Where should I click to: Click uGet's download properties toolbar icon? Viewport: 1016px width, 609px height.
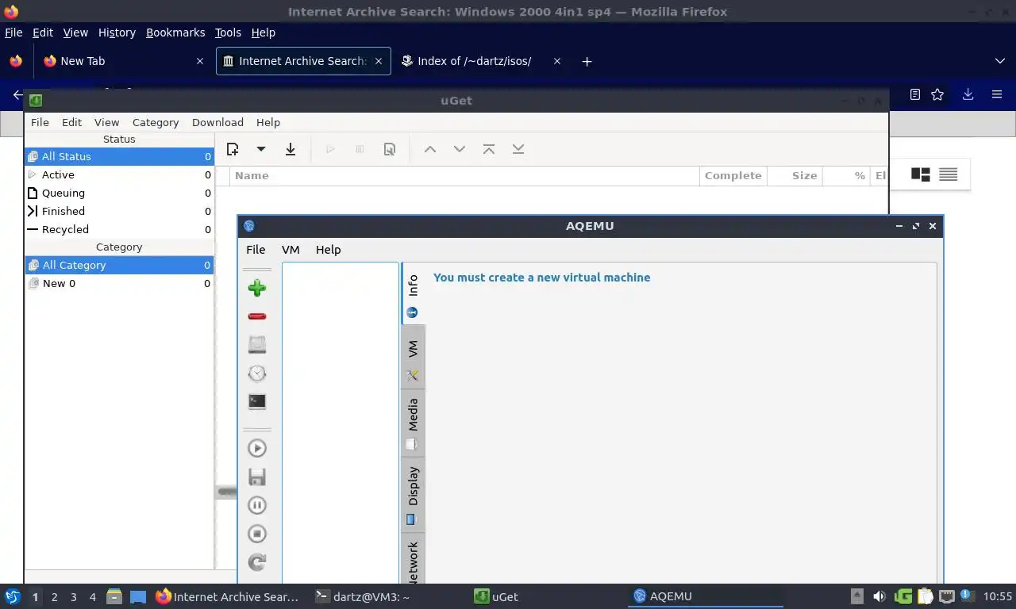[389, 149]
